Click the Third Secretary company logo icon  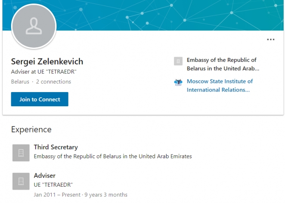(21, 153)
